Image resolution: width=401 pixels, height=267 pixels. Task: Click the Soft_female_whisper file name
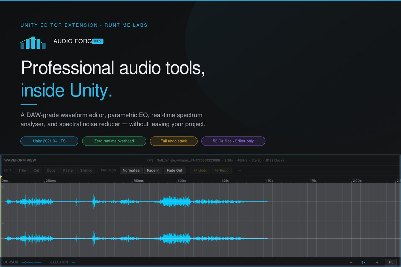click(x=188, y=160)
